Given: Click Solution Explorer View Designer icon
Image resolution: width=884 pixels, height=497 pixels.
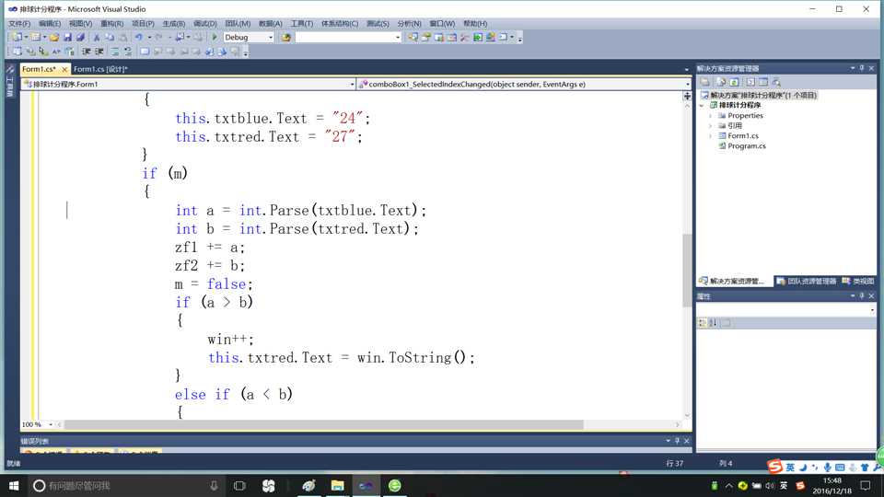Looking at the screenshot, I should (763, 82).
